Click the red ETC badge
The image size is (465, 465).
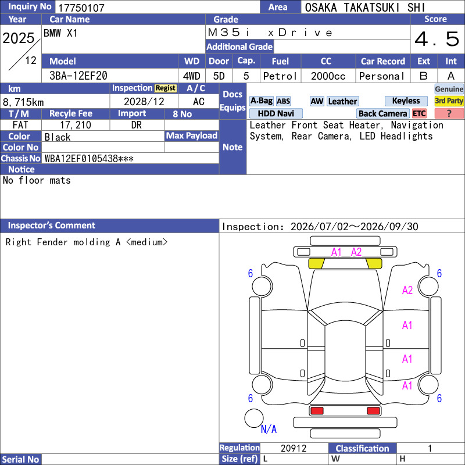tap(419, 113)
